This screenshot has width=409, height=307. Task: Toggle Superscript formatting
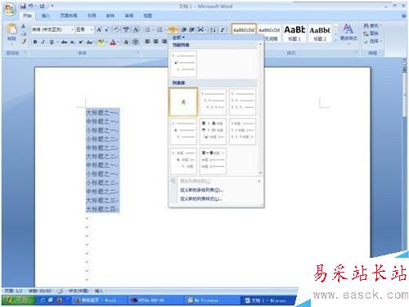[81, 42]
